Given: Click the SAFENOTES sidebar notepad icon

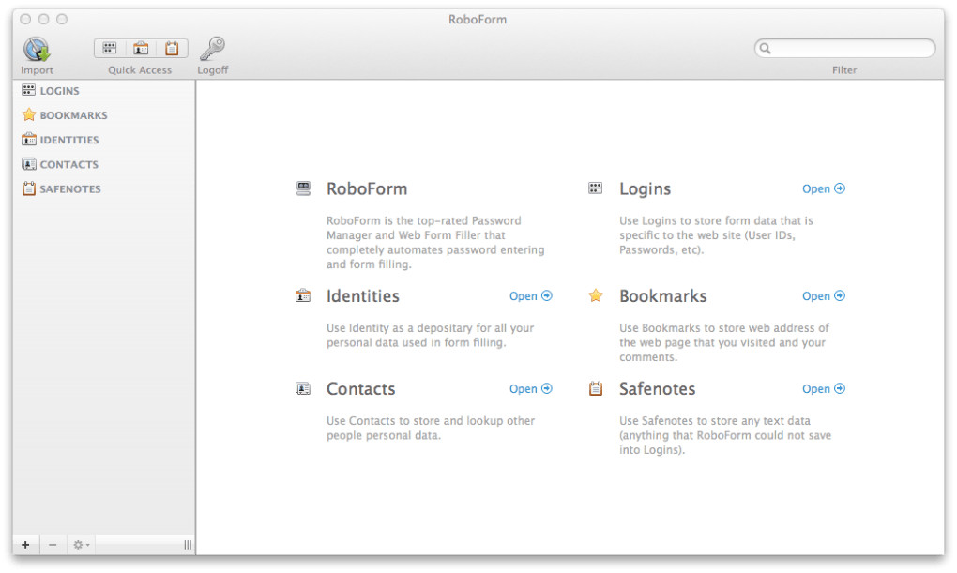Looking at the screenshot, I should pyautogui.click(x=29, y=188).
